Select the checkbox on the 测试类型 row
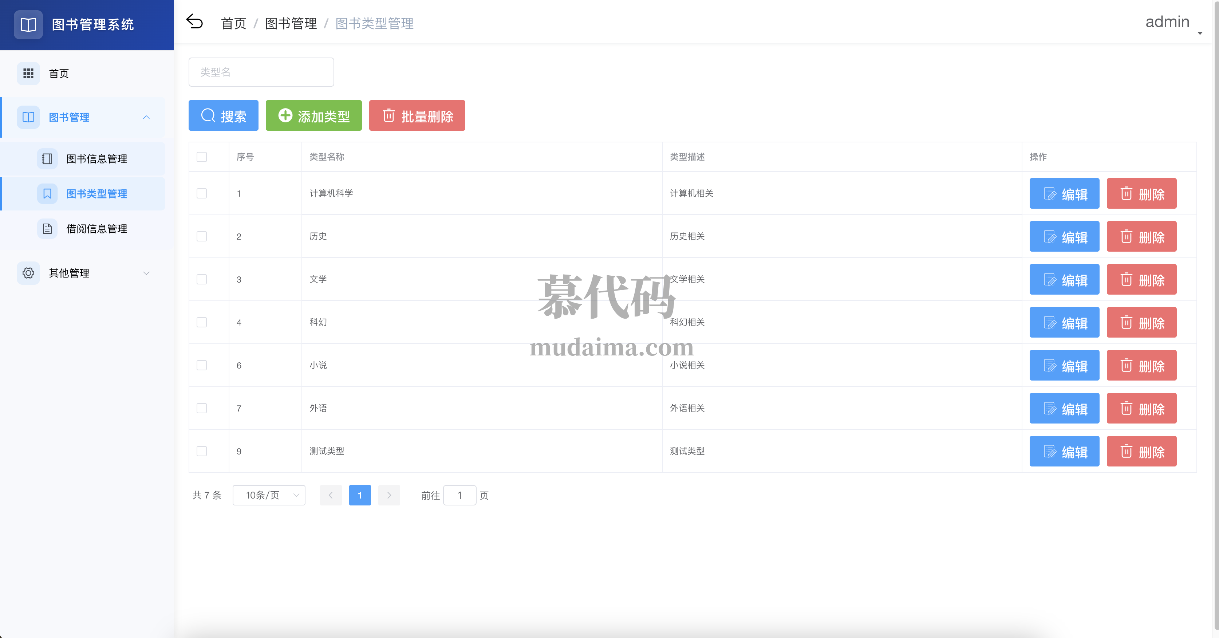The height and width of the screenshot is (638, 1219). coord(202,451)
